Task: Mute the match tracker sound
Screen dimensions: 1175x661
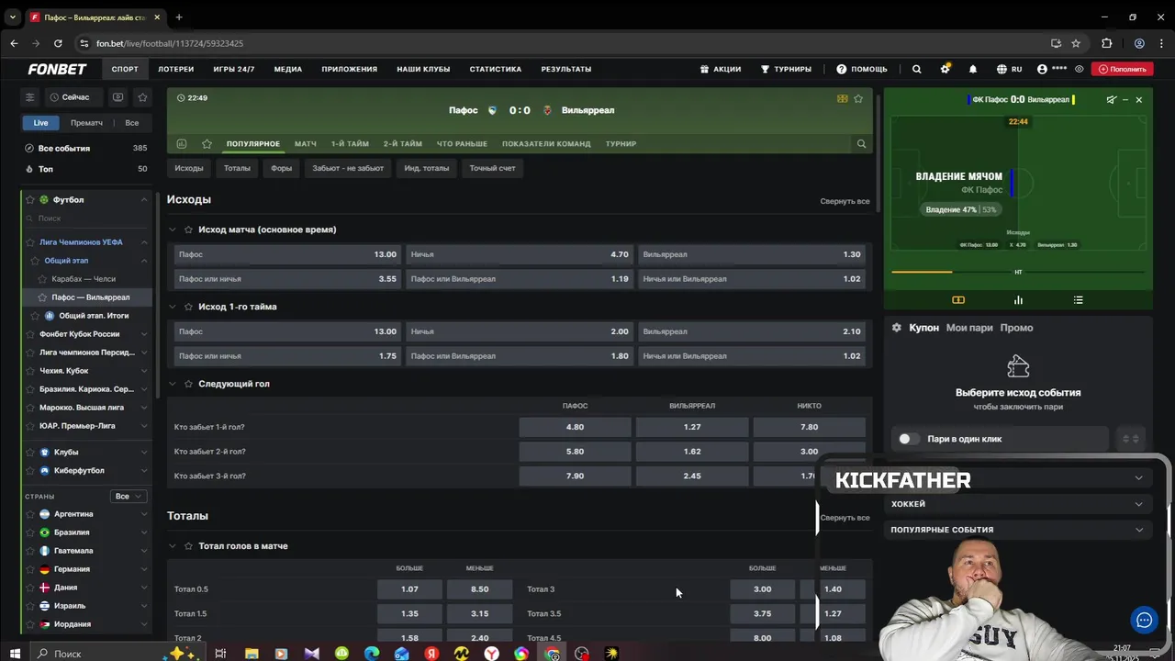Action: pos(1112,99)
